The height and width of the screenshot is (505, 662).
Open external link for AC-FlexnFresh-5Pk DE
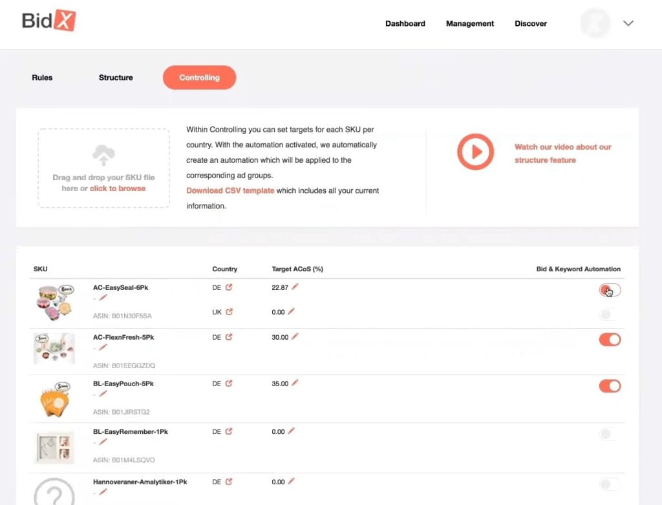(x=229, y=337)
